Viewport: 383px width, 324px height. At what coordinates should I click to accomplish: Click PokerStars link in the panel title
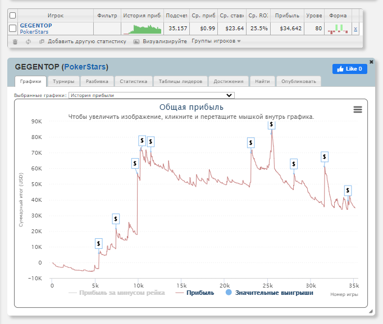coord(86,67)
